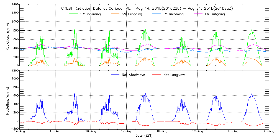Select the 16-Aug tick on the date axis
The height and width of the screenshot is (138, 277).
tap(91, 131)
